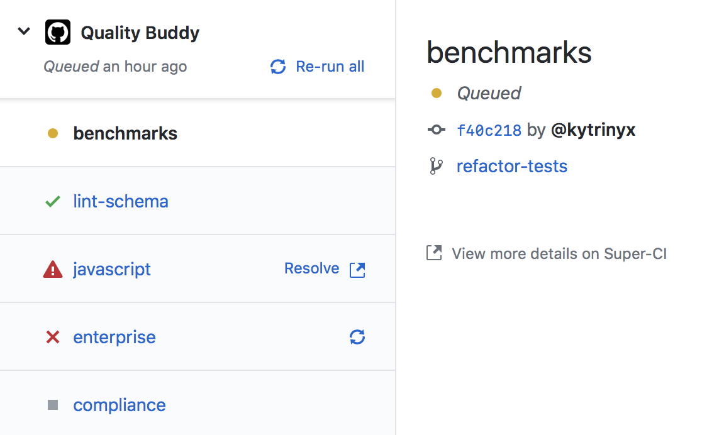Click the red X failure icon for enterprise
Image resolution: width=702 pixels, height=435 pixels.
53,337
